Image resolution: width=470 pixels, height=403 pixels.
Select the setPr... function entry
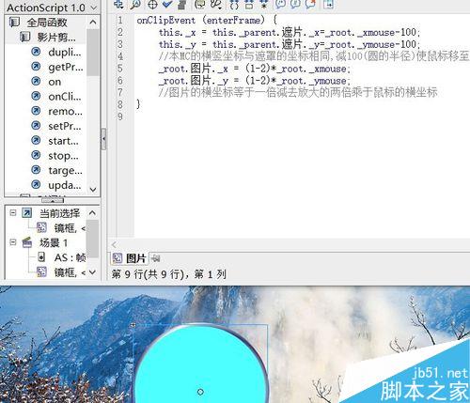click(64, 126)
